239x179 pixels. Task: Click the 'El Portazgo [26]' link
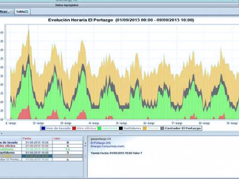click(101, 143)
